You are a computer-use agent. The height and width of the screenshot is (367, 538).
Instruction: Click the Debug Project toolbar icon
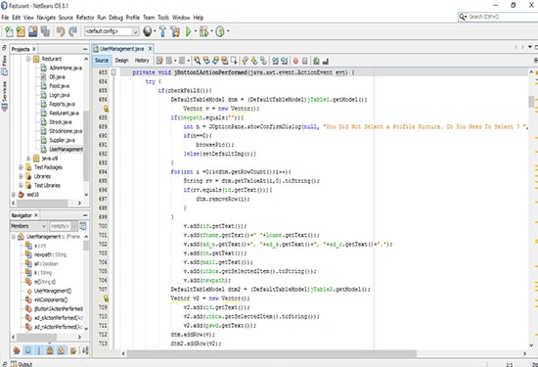click(x=203, y=31)
